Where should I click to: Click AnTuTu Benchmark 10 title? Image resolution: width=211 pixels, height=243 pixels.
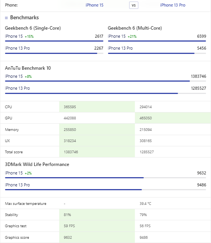(x=28, y=68)
